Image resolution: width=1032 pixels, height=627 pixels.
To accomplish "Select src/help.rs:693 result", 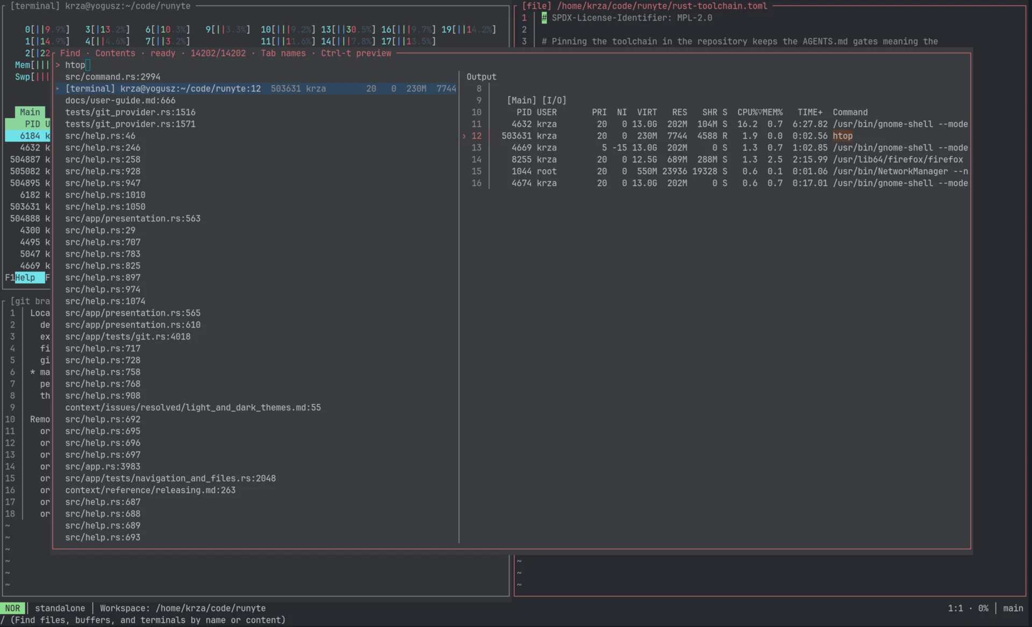I will coord(103,537).
